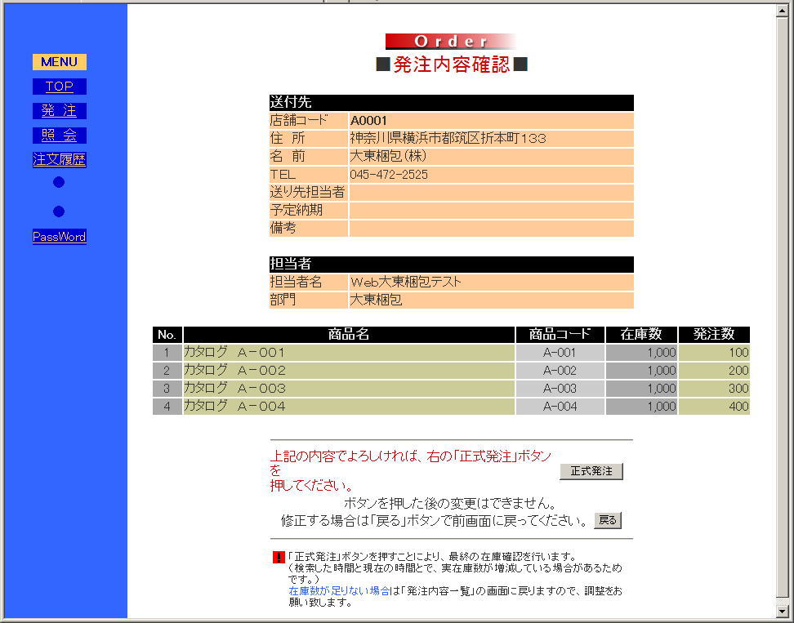The height and width of the screenshot is (623, 794).
Task: Open 注文履歴 from the sidebar
Action: tap(59, 159)
